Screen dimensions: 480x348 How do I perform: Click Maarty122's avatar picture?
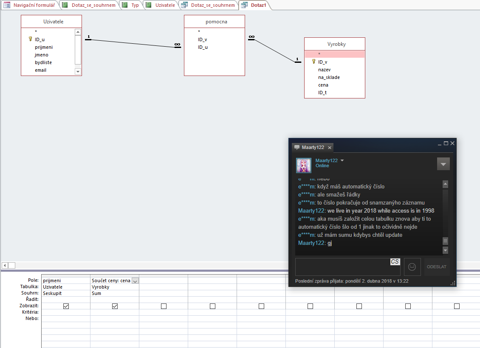tap(304, 166)
